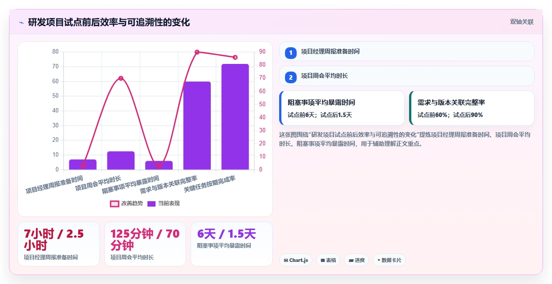Toggle the 改善趋势 legend item

126,203
